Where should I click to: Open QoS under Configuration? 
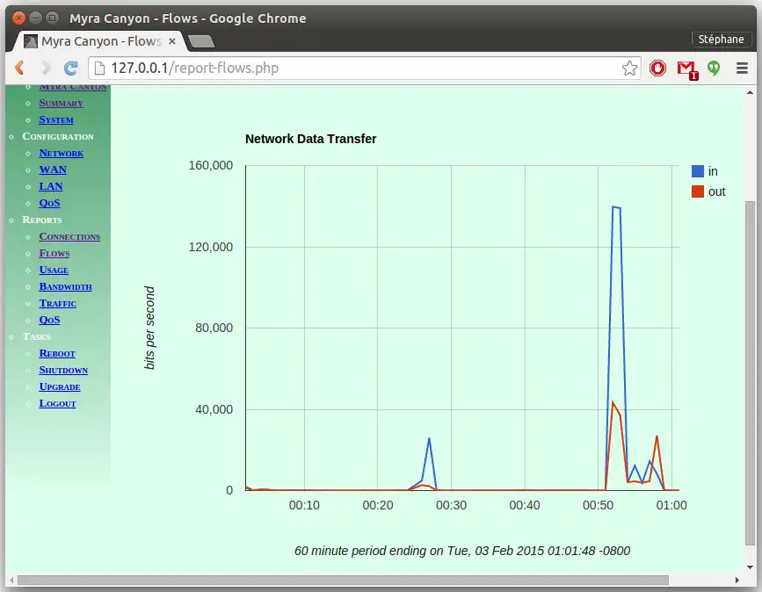49,203
